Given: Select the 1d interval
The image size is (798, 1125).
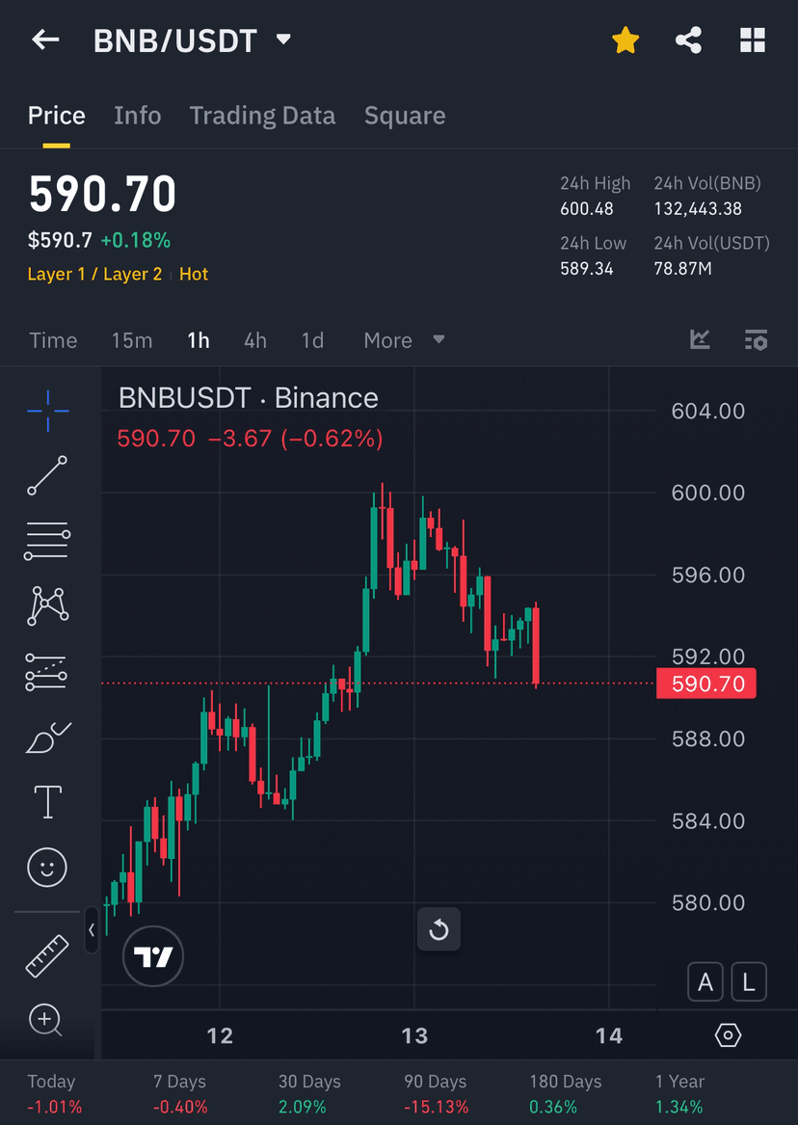Looking at the screenshot, I should coord(312,340).
